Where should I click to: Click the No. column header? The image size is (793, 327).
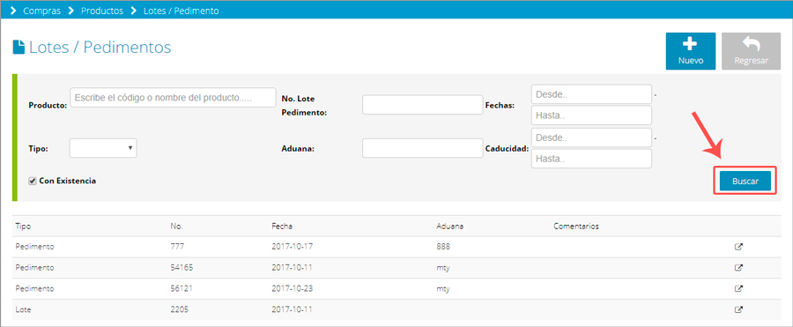(x=176, y=227)
